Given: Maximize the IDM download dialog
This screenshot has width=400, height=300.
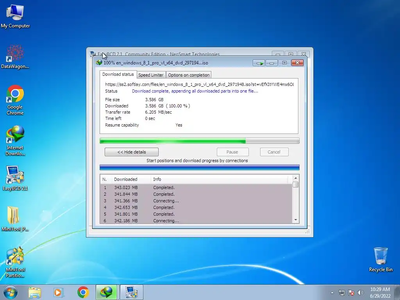Looking at the screenshot, I should point(284,63).
